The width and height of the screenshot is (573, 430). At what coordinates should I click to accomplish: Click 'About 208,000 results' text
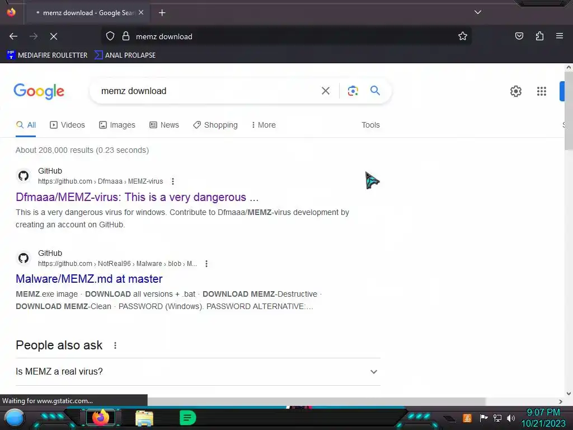82,150
